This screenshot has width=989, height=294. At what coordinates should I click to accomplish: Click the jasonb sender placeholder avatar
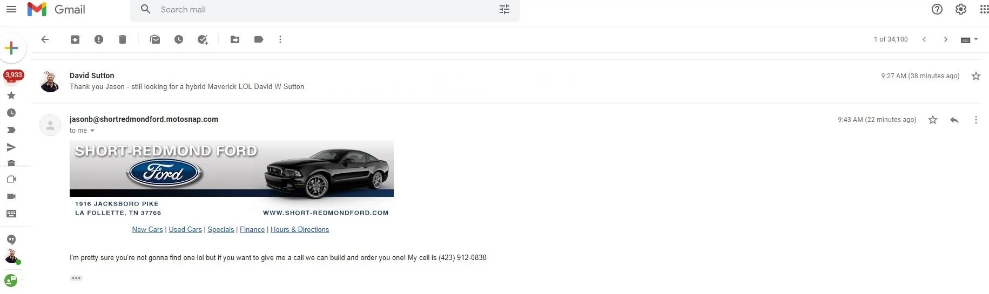click(x=50, y=125)
